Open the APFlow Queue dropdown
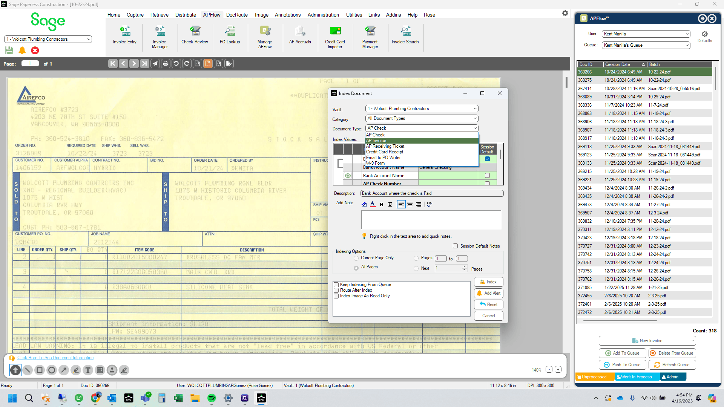The image size is (724, 407). (x=646, y=45)
